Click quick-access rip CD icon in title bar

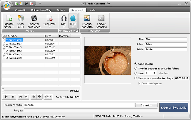click(x=21, y=4)
